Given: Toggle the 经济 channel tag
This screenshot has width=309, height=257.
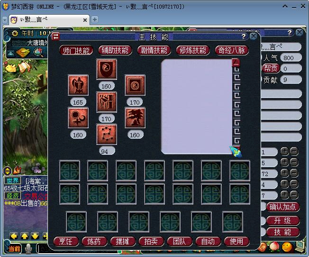Looking at the screenshot, I should [x=13, y=195].
